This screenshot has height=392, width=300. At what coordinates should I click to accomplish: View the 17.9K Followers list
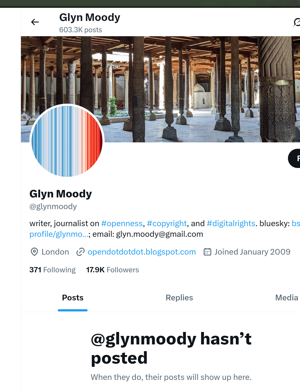tap(112, 270)
